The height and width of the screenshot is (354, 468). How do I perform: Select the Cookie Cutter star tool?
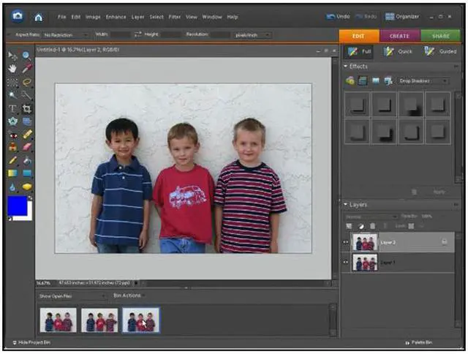point(12,121)
